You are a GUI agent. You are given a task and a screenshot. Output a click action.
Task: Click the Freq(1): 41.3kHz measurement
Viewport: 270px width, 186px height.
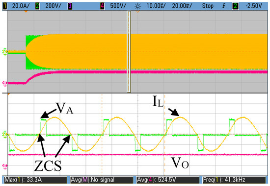(x=234, y=180)
